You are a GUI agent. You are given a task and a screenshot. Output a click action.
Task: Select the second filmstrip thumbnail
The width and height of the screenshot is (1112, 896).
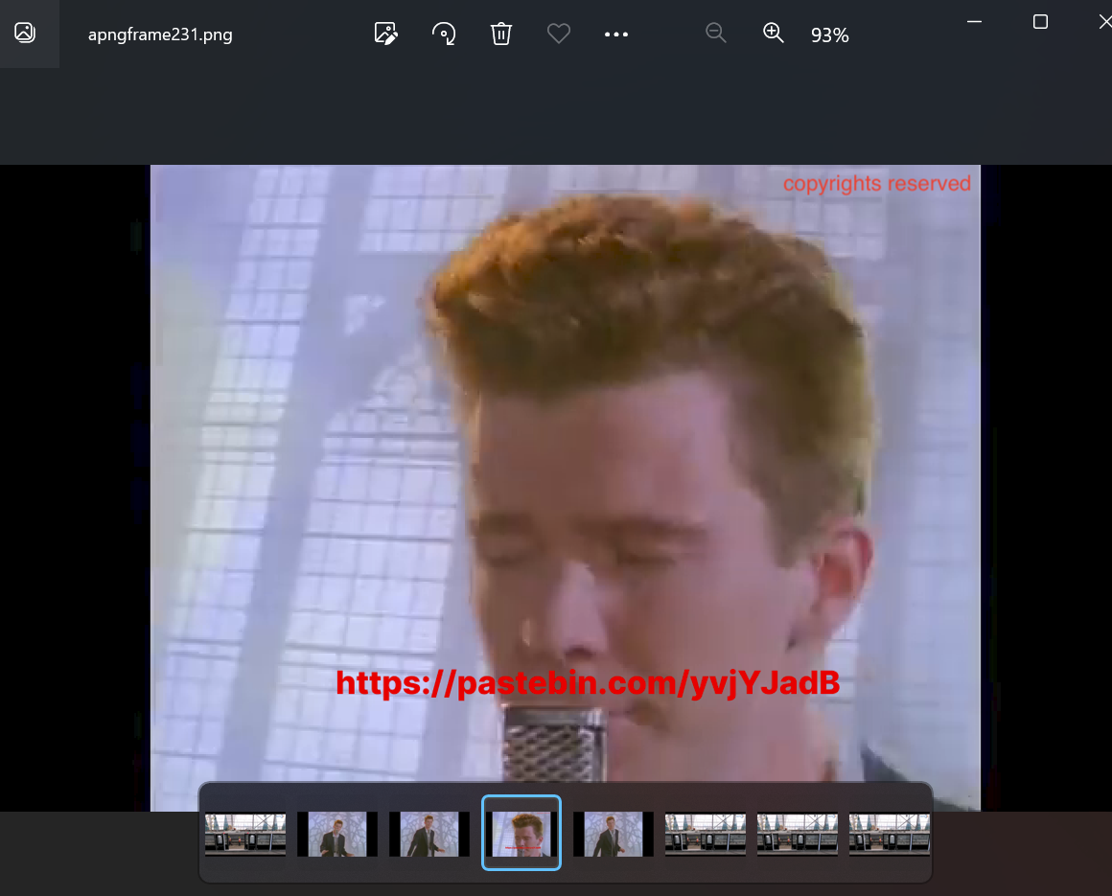point(336,833)
